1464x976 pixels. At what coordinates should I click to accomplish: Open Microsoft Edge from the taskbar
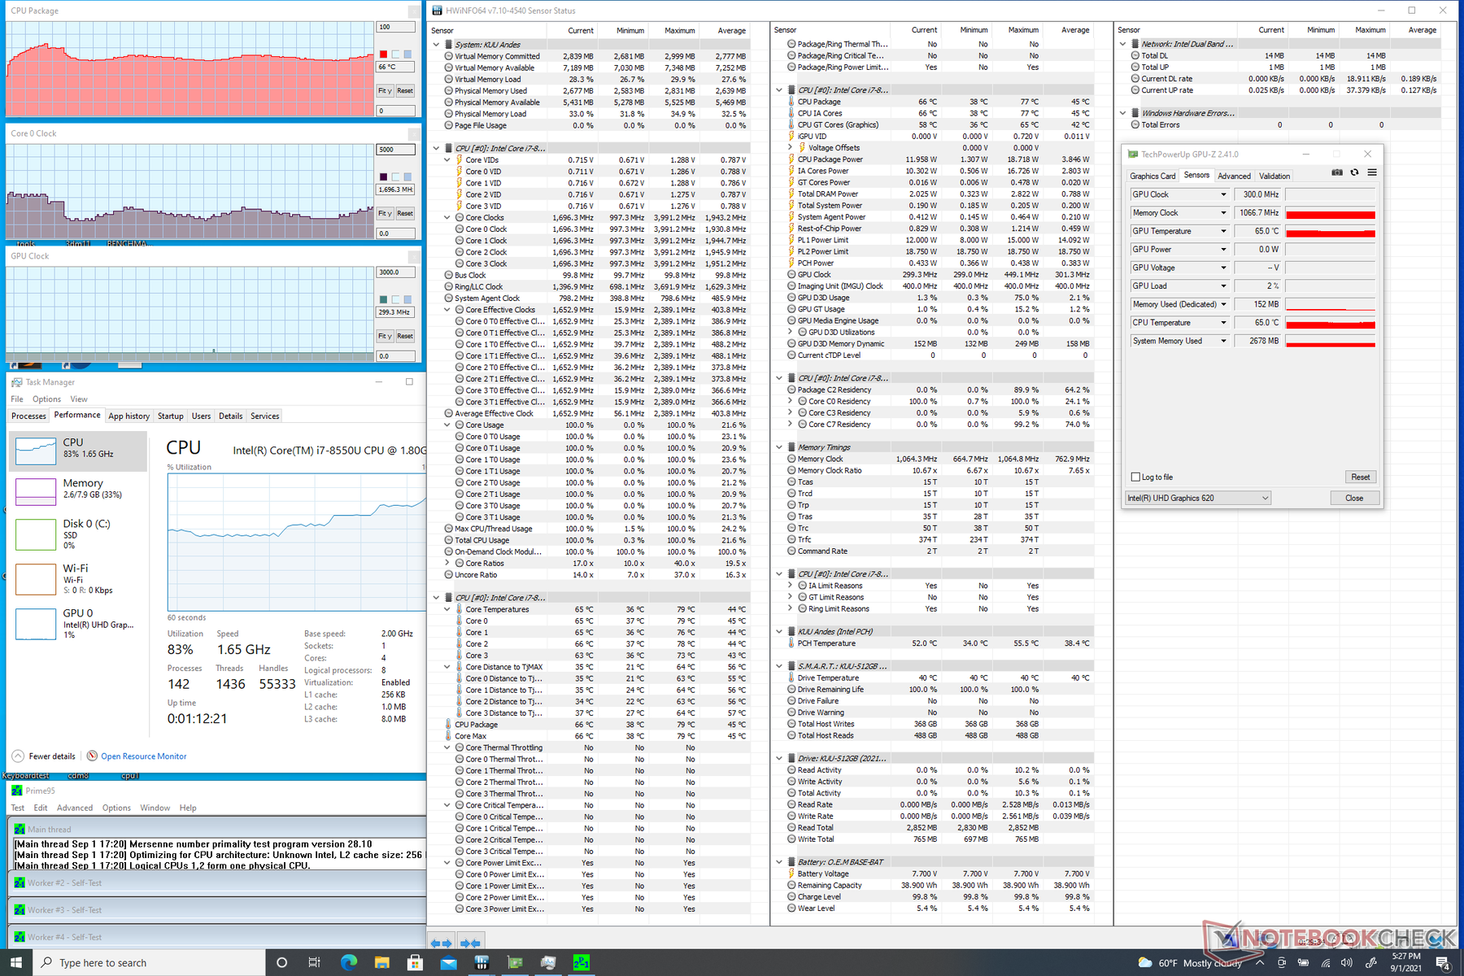[x=349, y=962]
